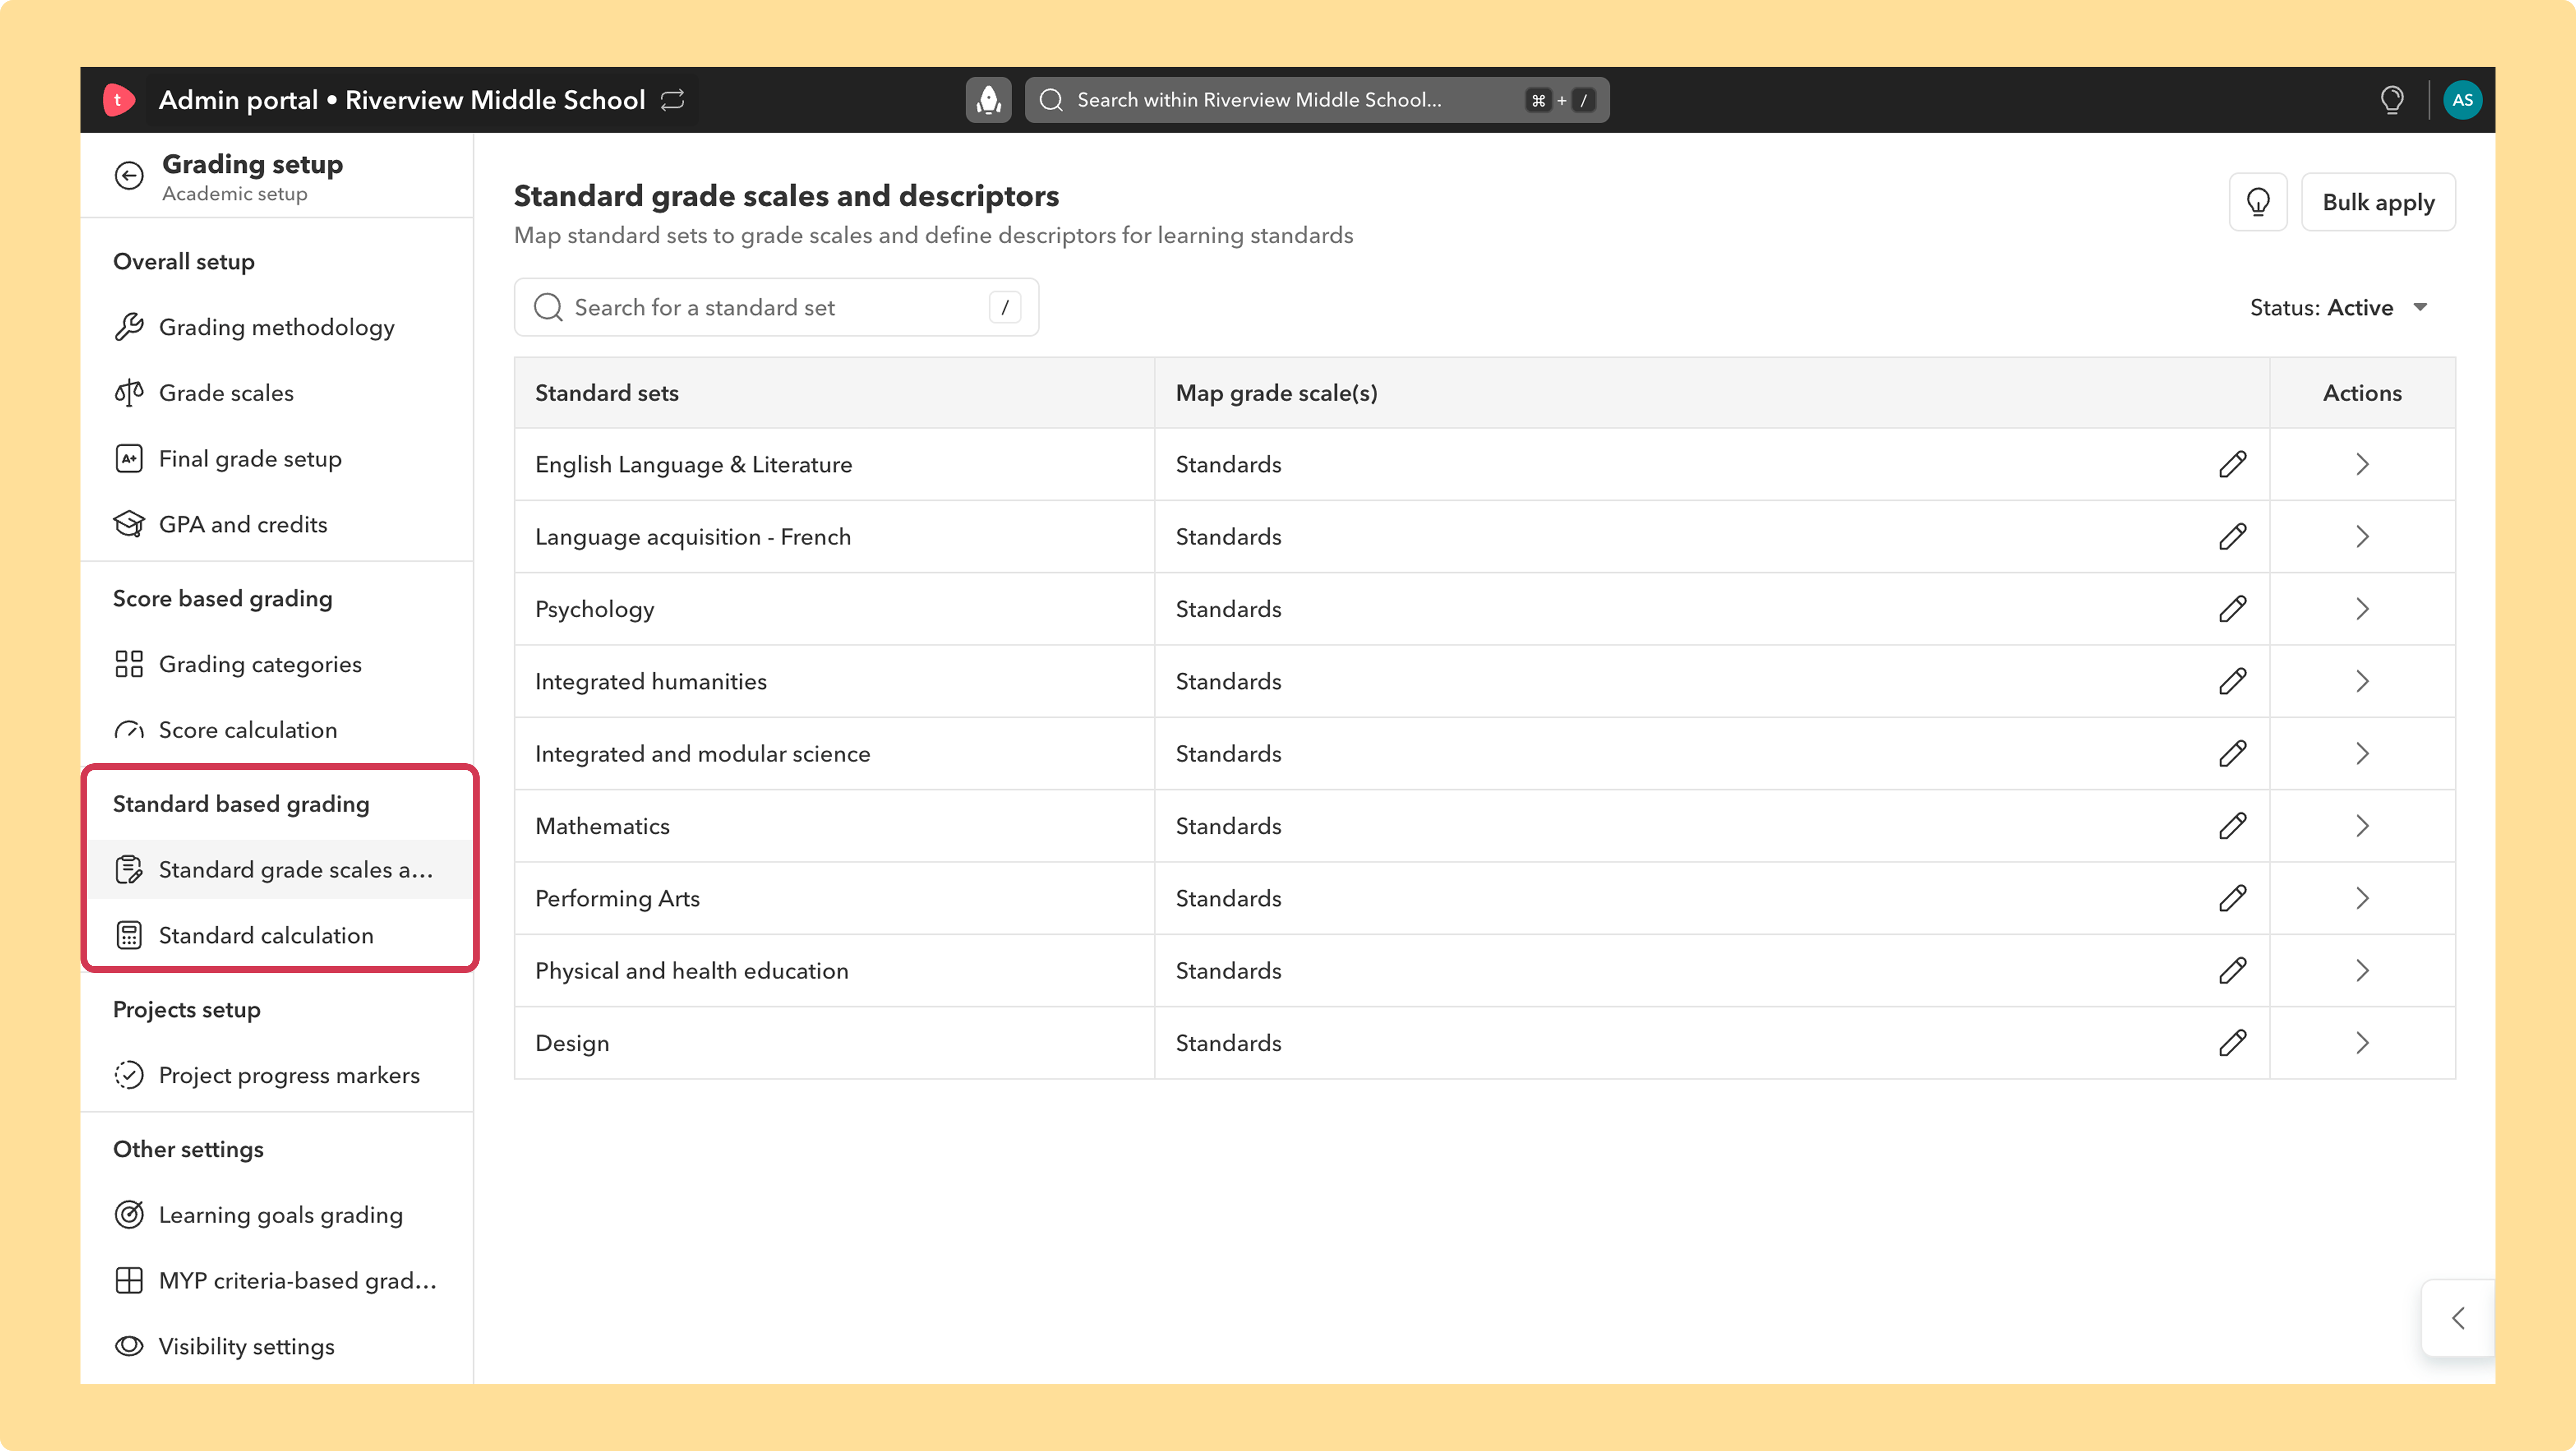Edit grade scale for Design
The width and height of the screenshot is (2576, 1451).
2233,1043
